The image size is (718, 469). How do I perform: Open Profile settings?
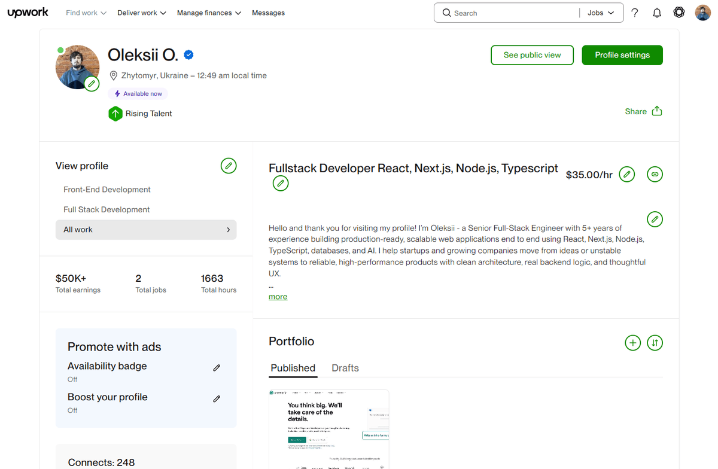pos(622,54)
